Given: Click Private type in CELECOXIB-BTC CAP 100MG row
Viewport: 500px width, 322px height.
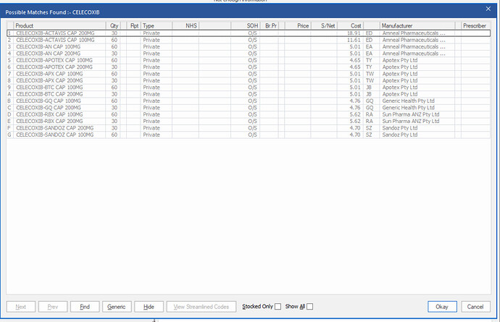Looking at the screenshot, I should [x=151, y=88].
